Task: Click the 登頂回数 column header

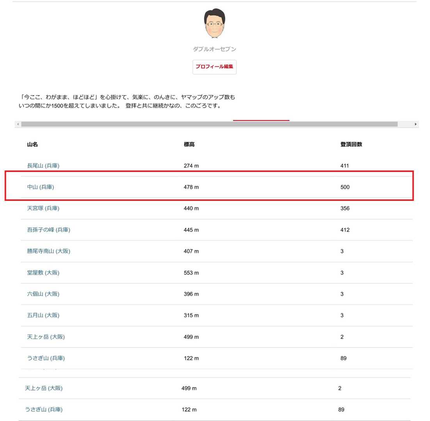Action: [x=351, y=144]
